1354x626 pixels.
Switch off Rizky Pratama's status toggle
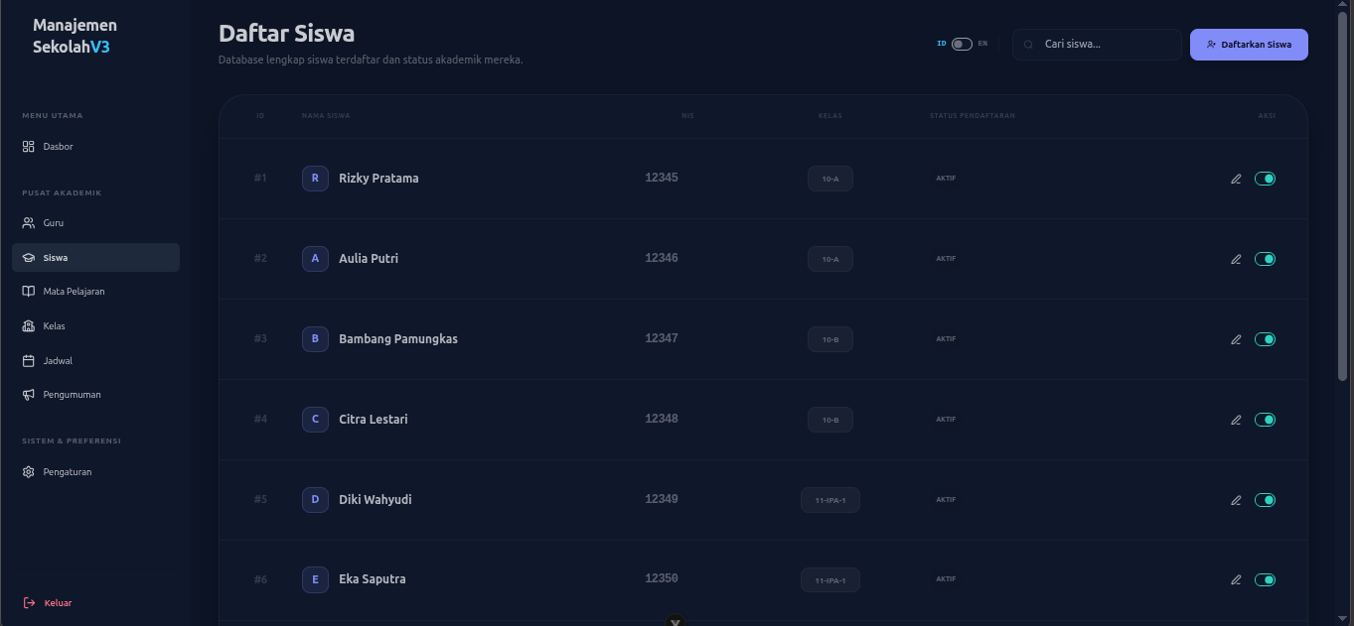tap(1265, 179)
